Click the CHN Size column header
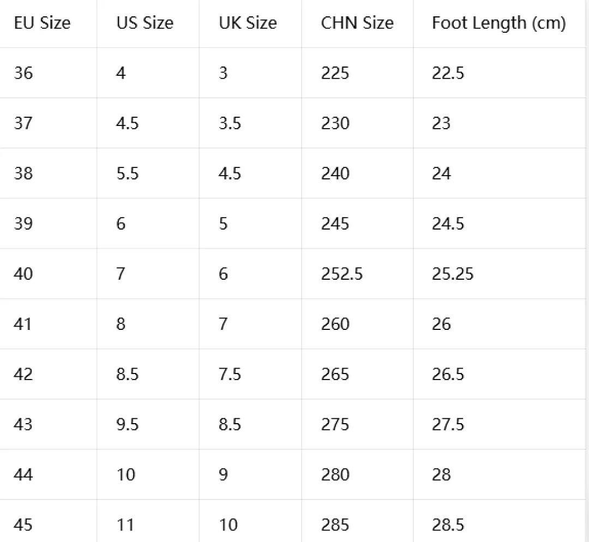The width and height of the screenshot is (589, 542). [357, 23]
